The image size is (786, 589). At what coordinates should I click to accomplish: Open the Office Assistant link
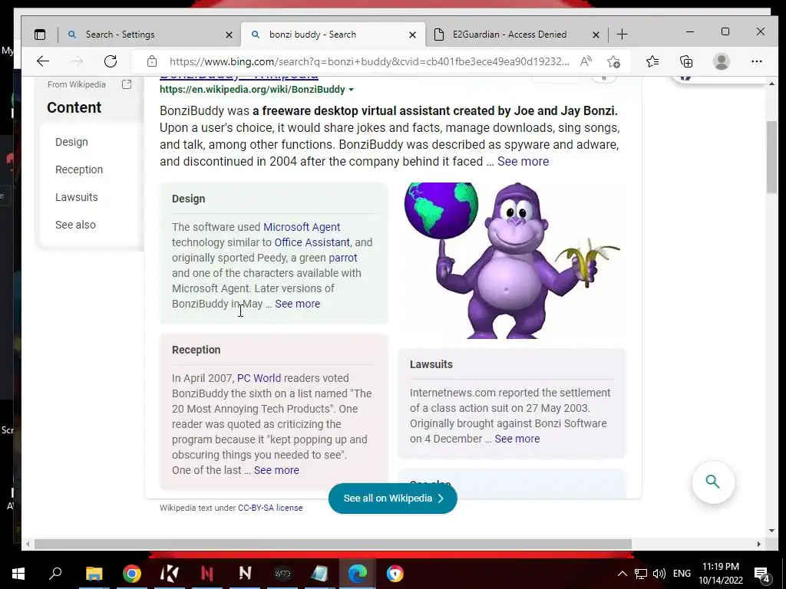[312, 242]
